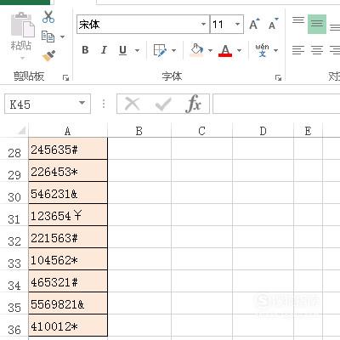Open font settings launcher beside 字体
The width and height of the screenshot is (340, 340).
tap(278, 77)
